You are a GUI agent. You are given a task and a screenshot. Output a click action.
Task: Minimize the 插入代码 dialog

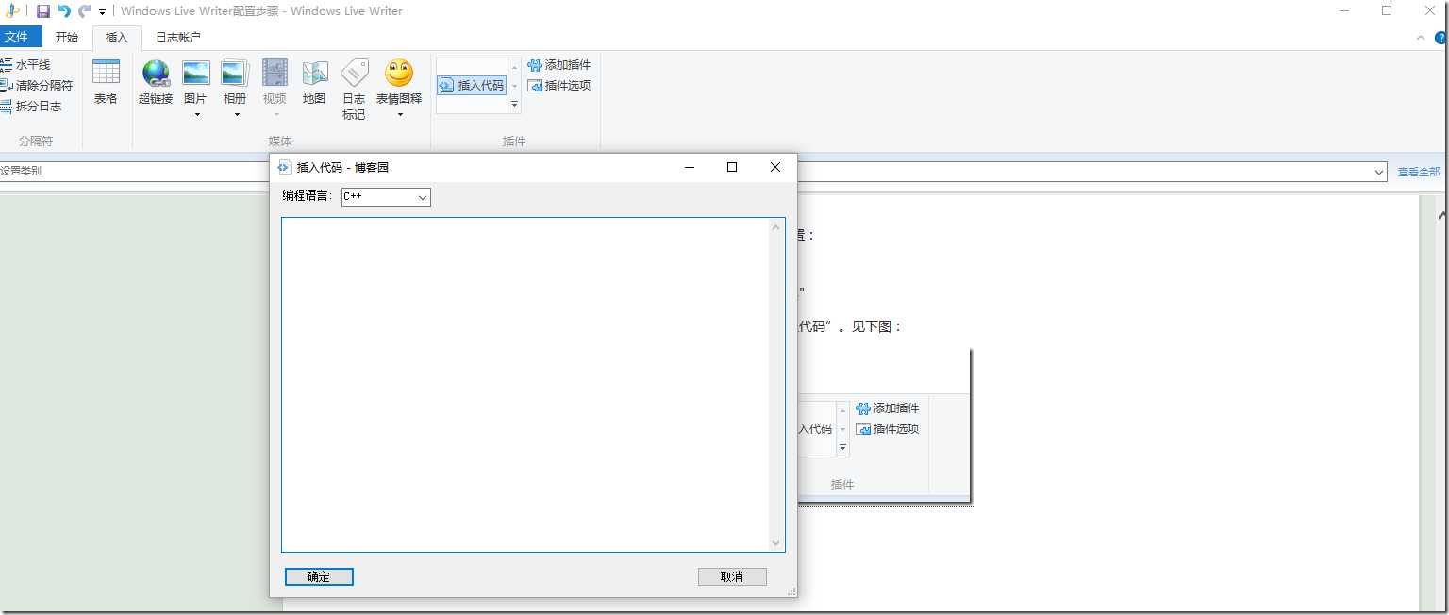coord(690,167)
